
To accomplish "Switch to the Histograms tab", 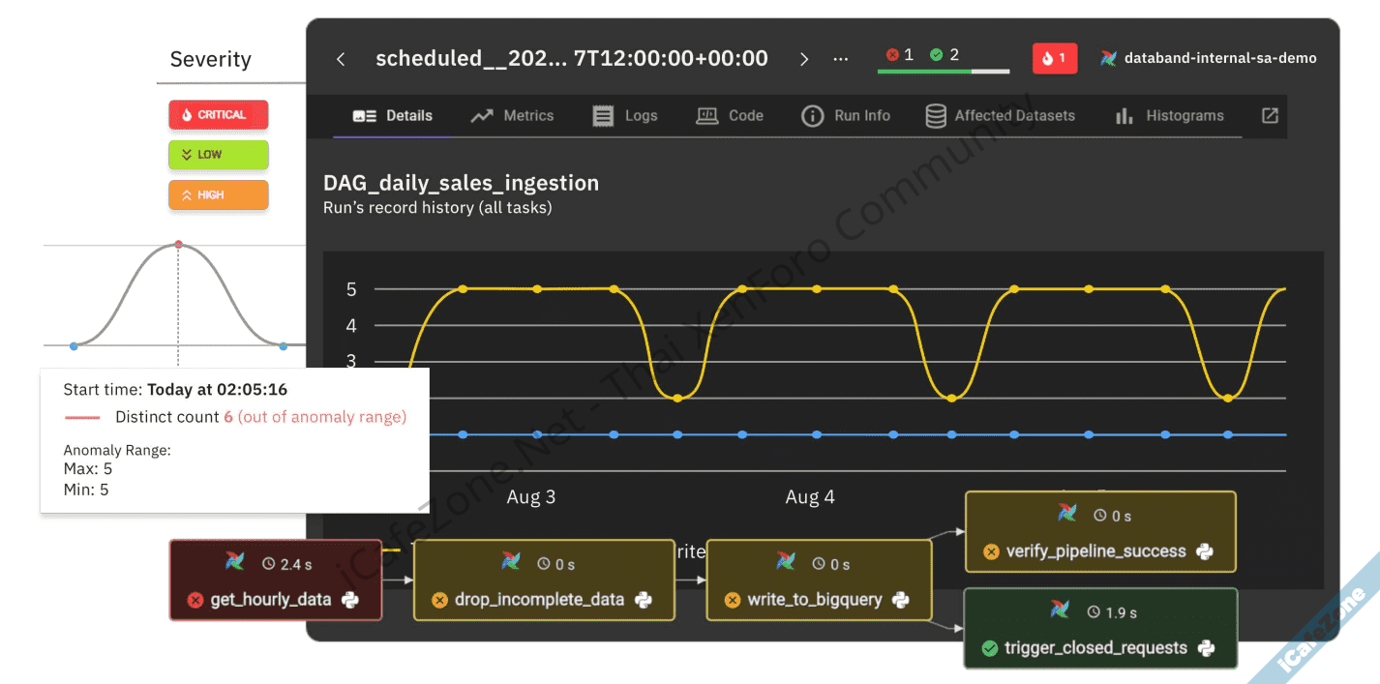I will pos(1169,115).
